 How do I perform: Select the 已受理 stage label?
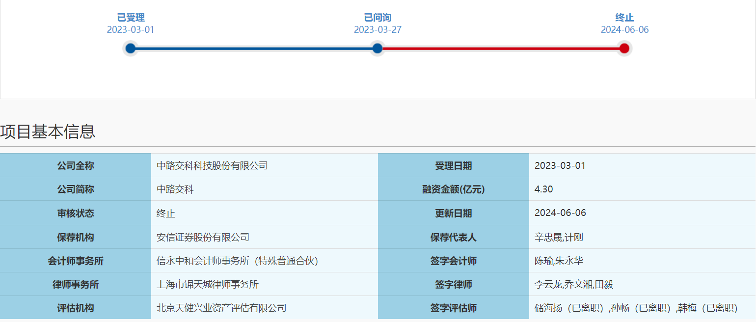tap(131, 18)
